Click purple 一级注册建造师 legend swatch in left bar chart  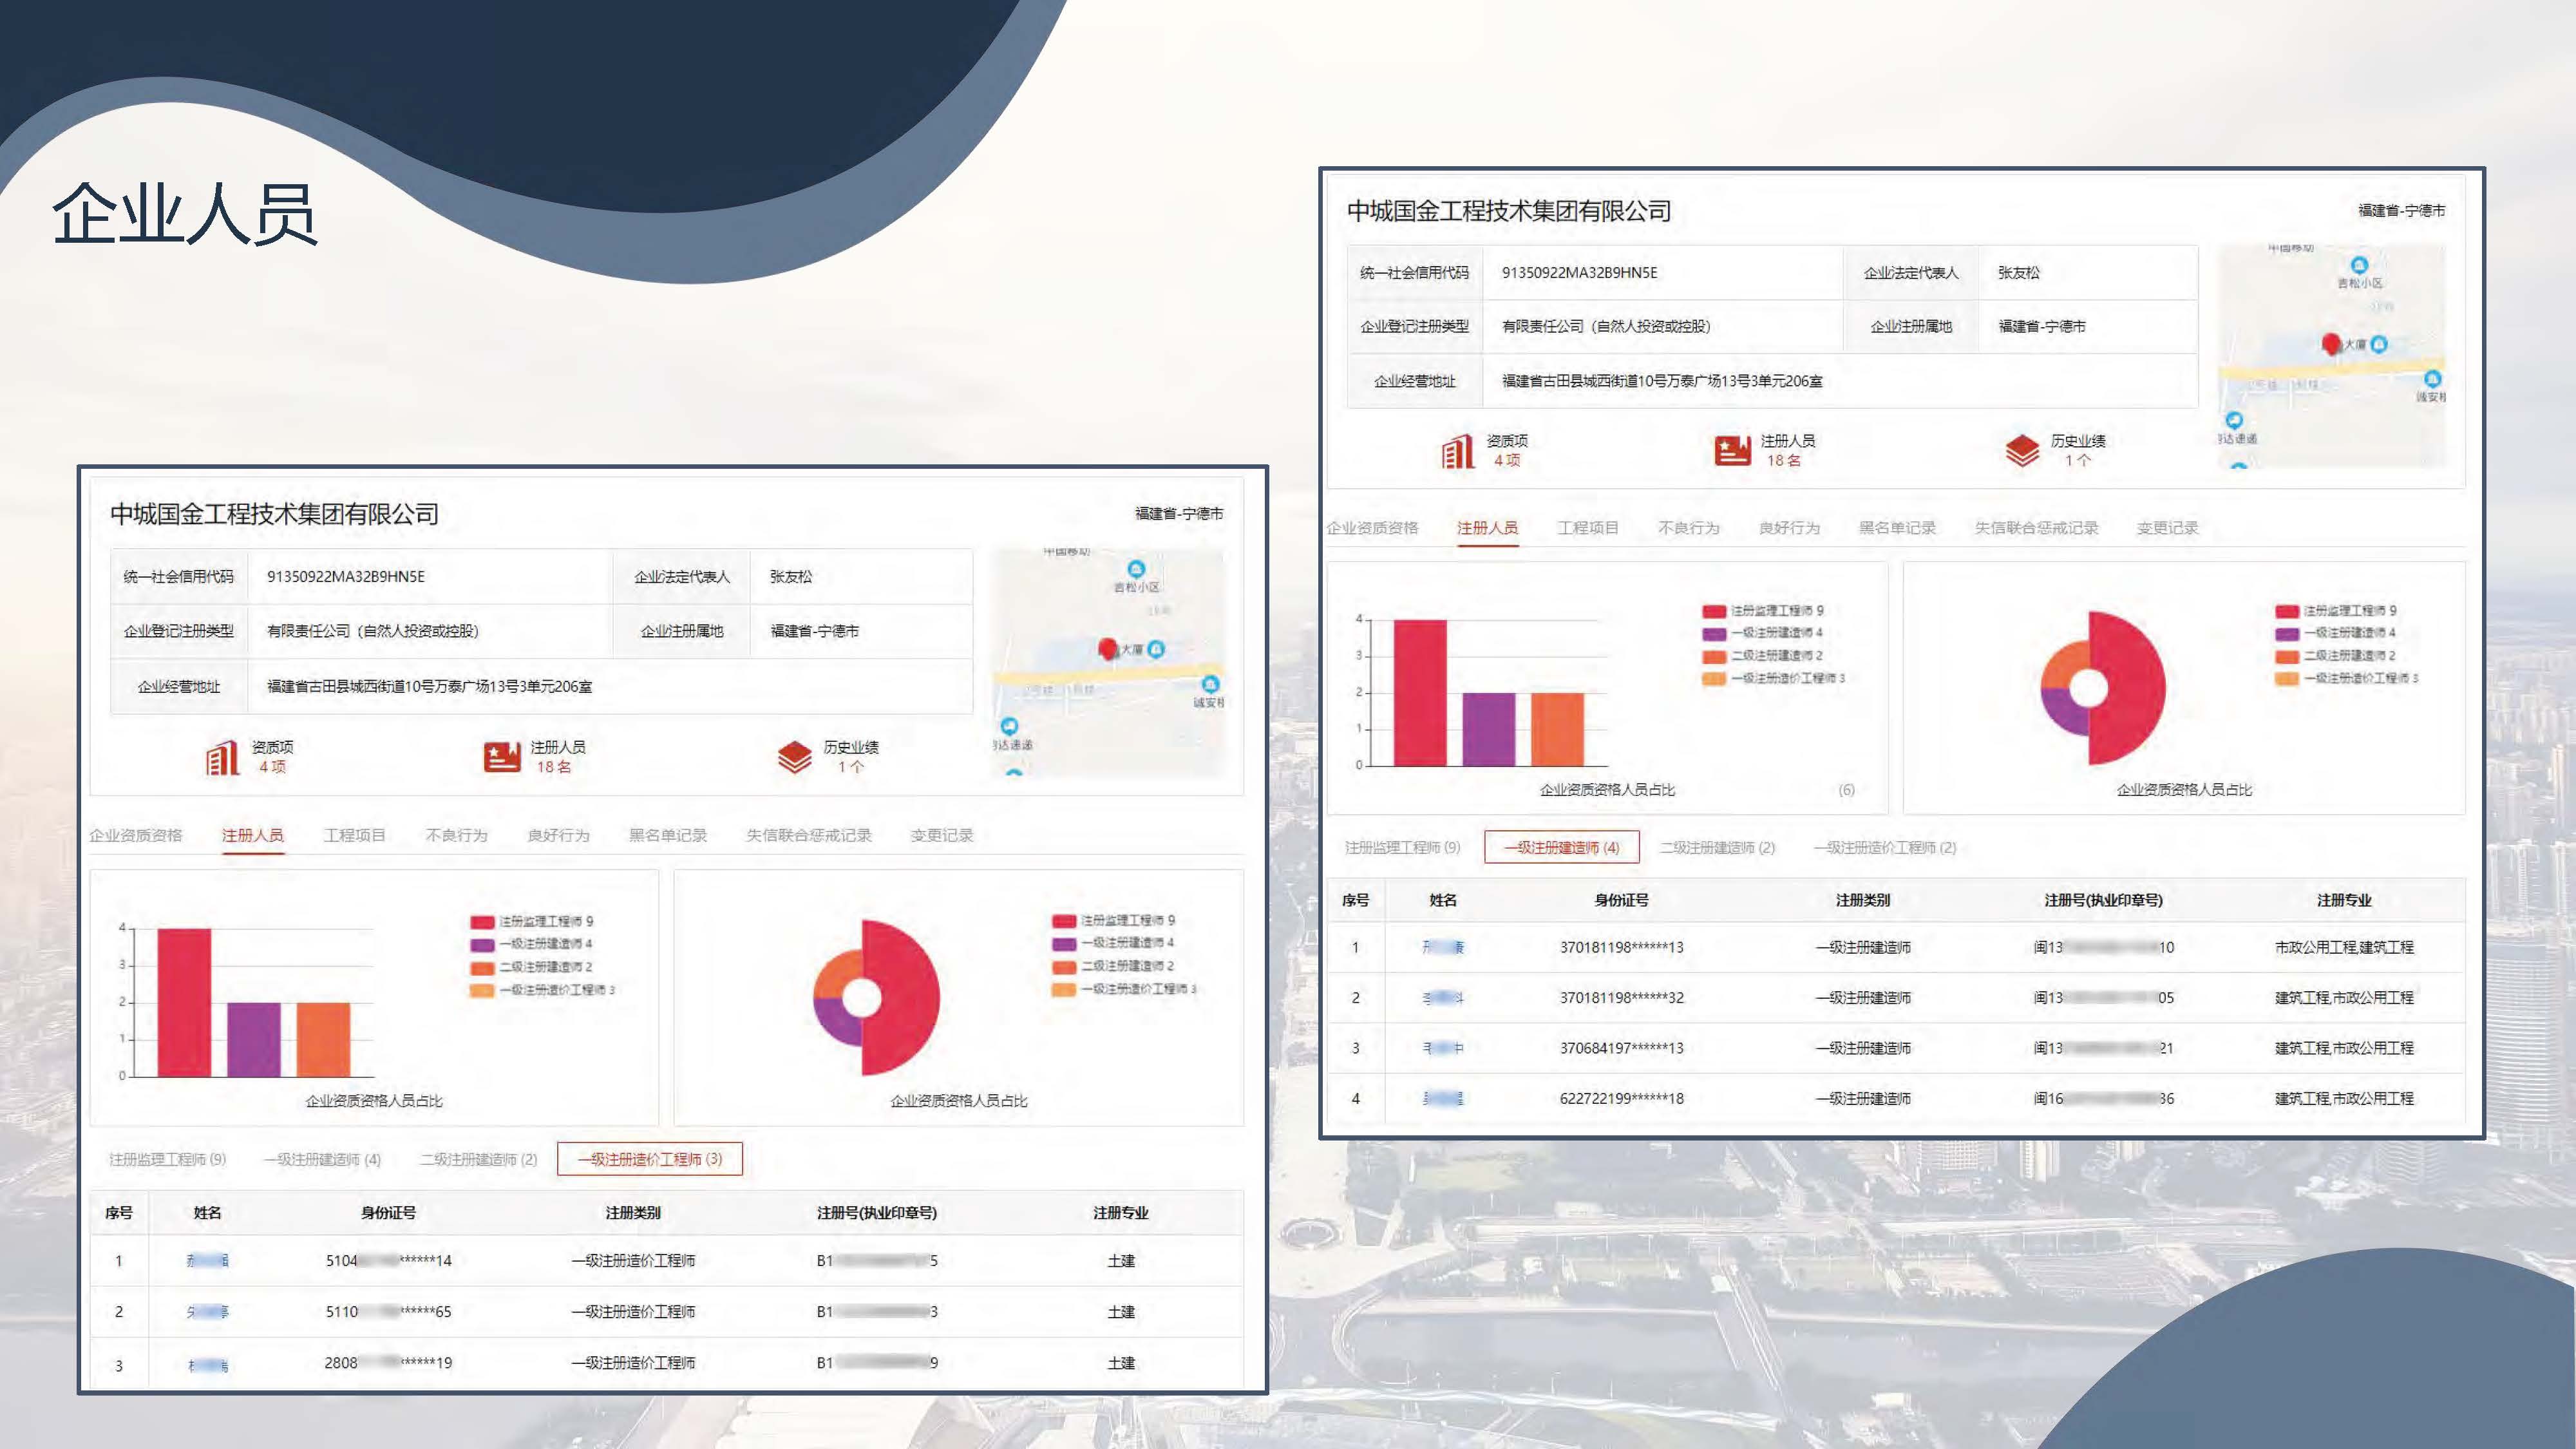click(482, 944)
